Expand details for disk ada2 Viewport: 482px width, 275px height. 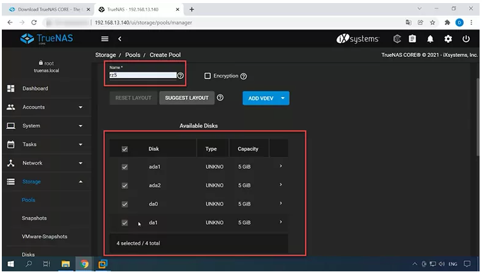(x=281, y=185)
